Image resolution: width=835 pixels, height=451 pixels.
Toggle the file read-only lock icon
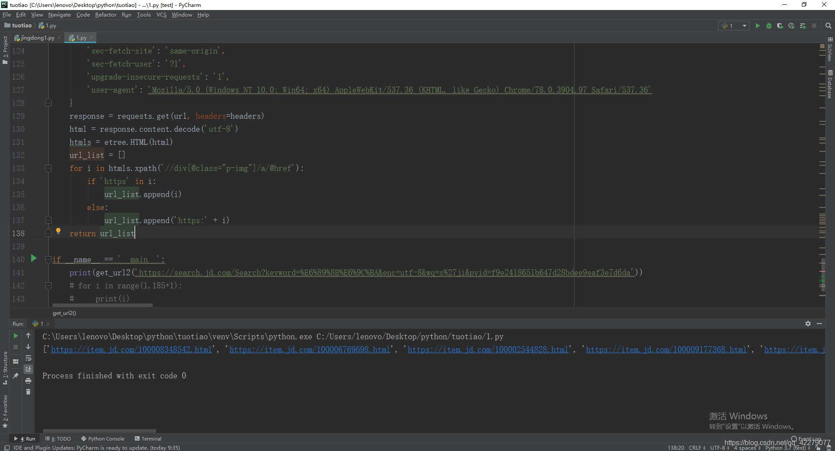tap(818, 448)
